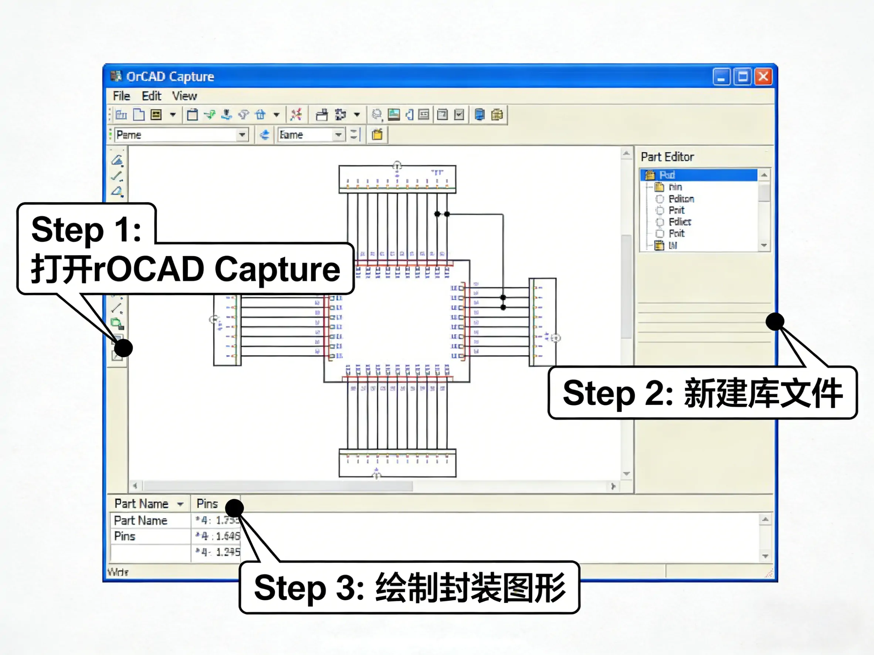The width and height of the screenshot is (874, 655).
Task: Open the File menu
Action: pos(121,96)
